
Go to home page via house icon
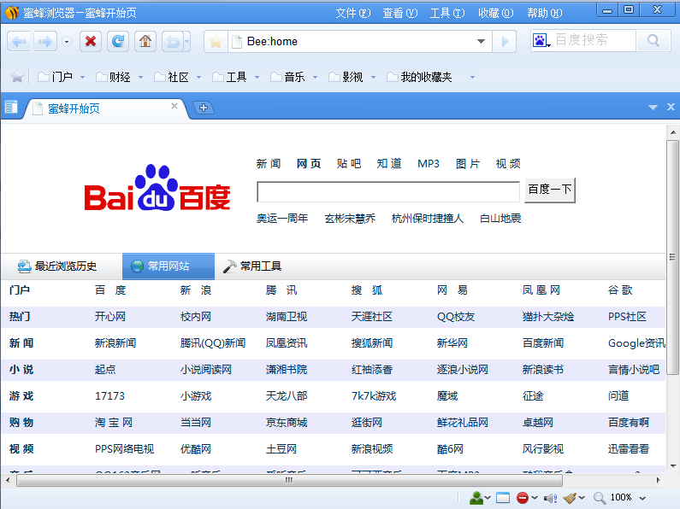[146, 41]
